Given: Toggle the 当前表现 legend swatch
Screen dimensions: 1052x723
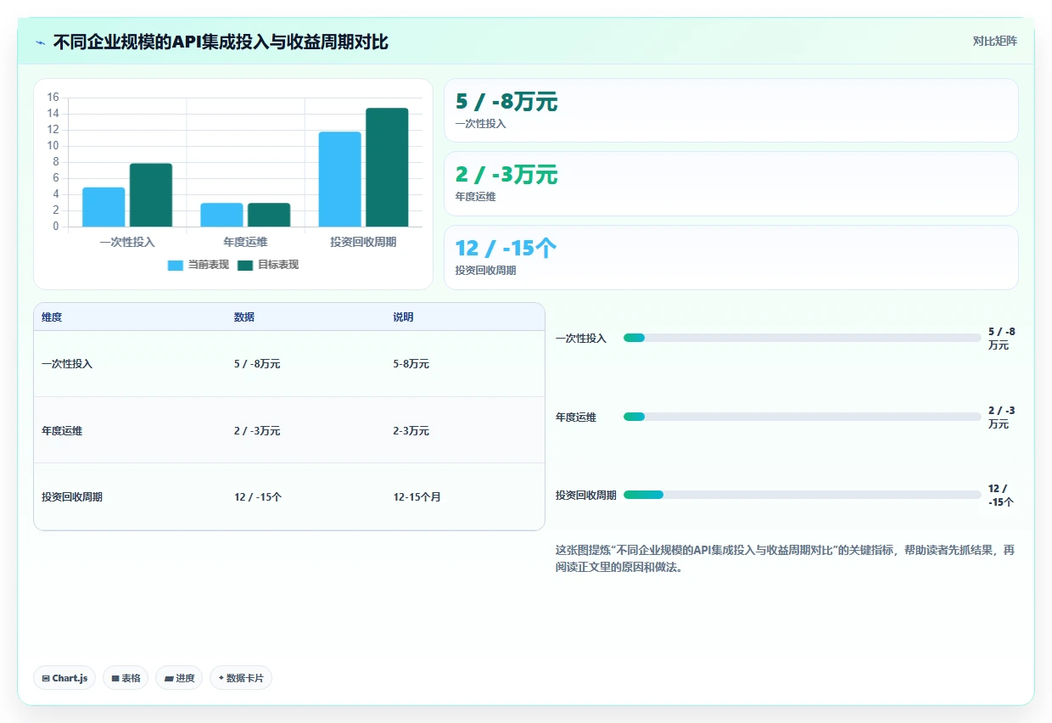Looking at the screenshot, I should 176,265.
